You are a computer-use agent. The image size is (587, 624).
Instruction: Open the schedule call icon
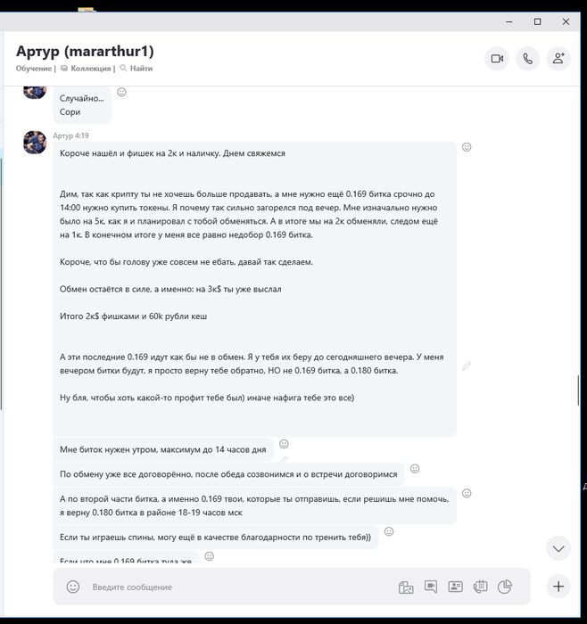tap(480, 587)
